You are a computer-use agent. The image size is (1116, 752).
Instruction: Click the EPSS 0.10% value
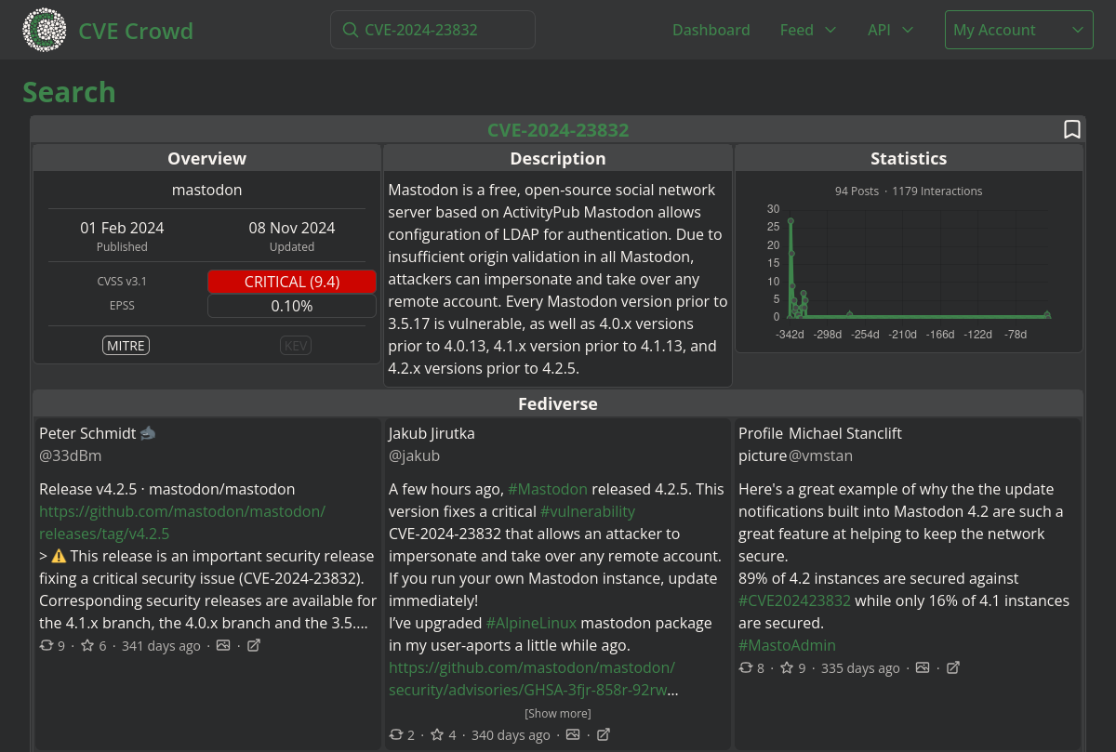(292, 306)
